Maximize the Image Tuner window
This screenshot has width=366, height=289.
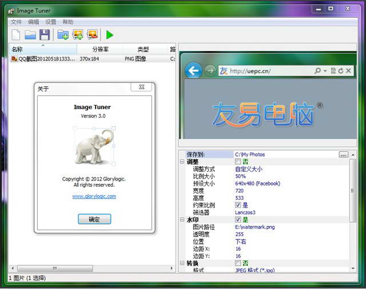coord(331,9)
